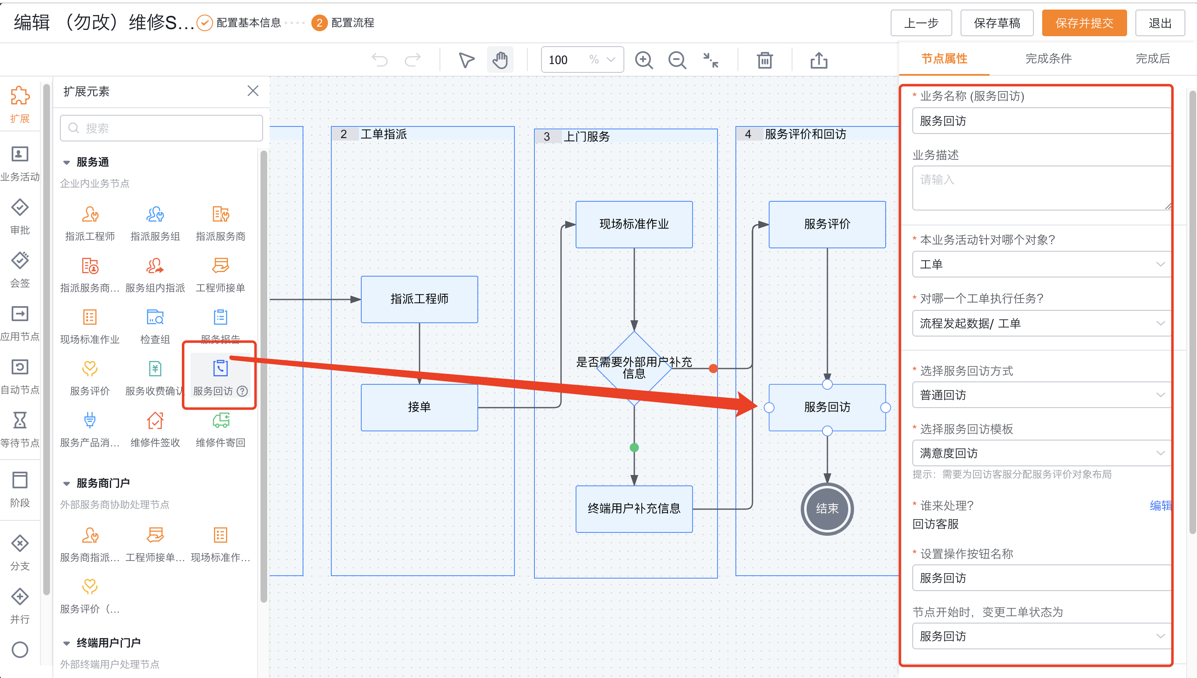Screen dimensions: 1197x678
Task: Collapse the 服务商门户 section
Action: (67, 484)
